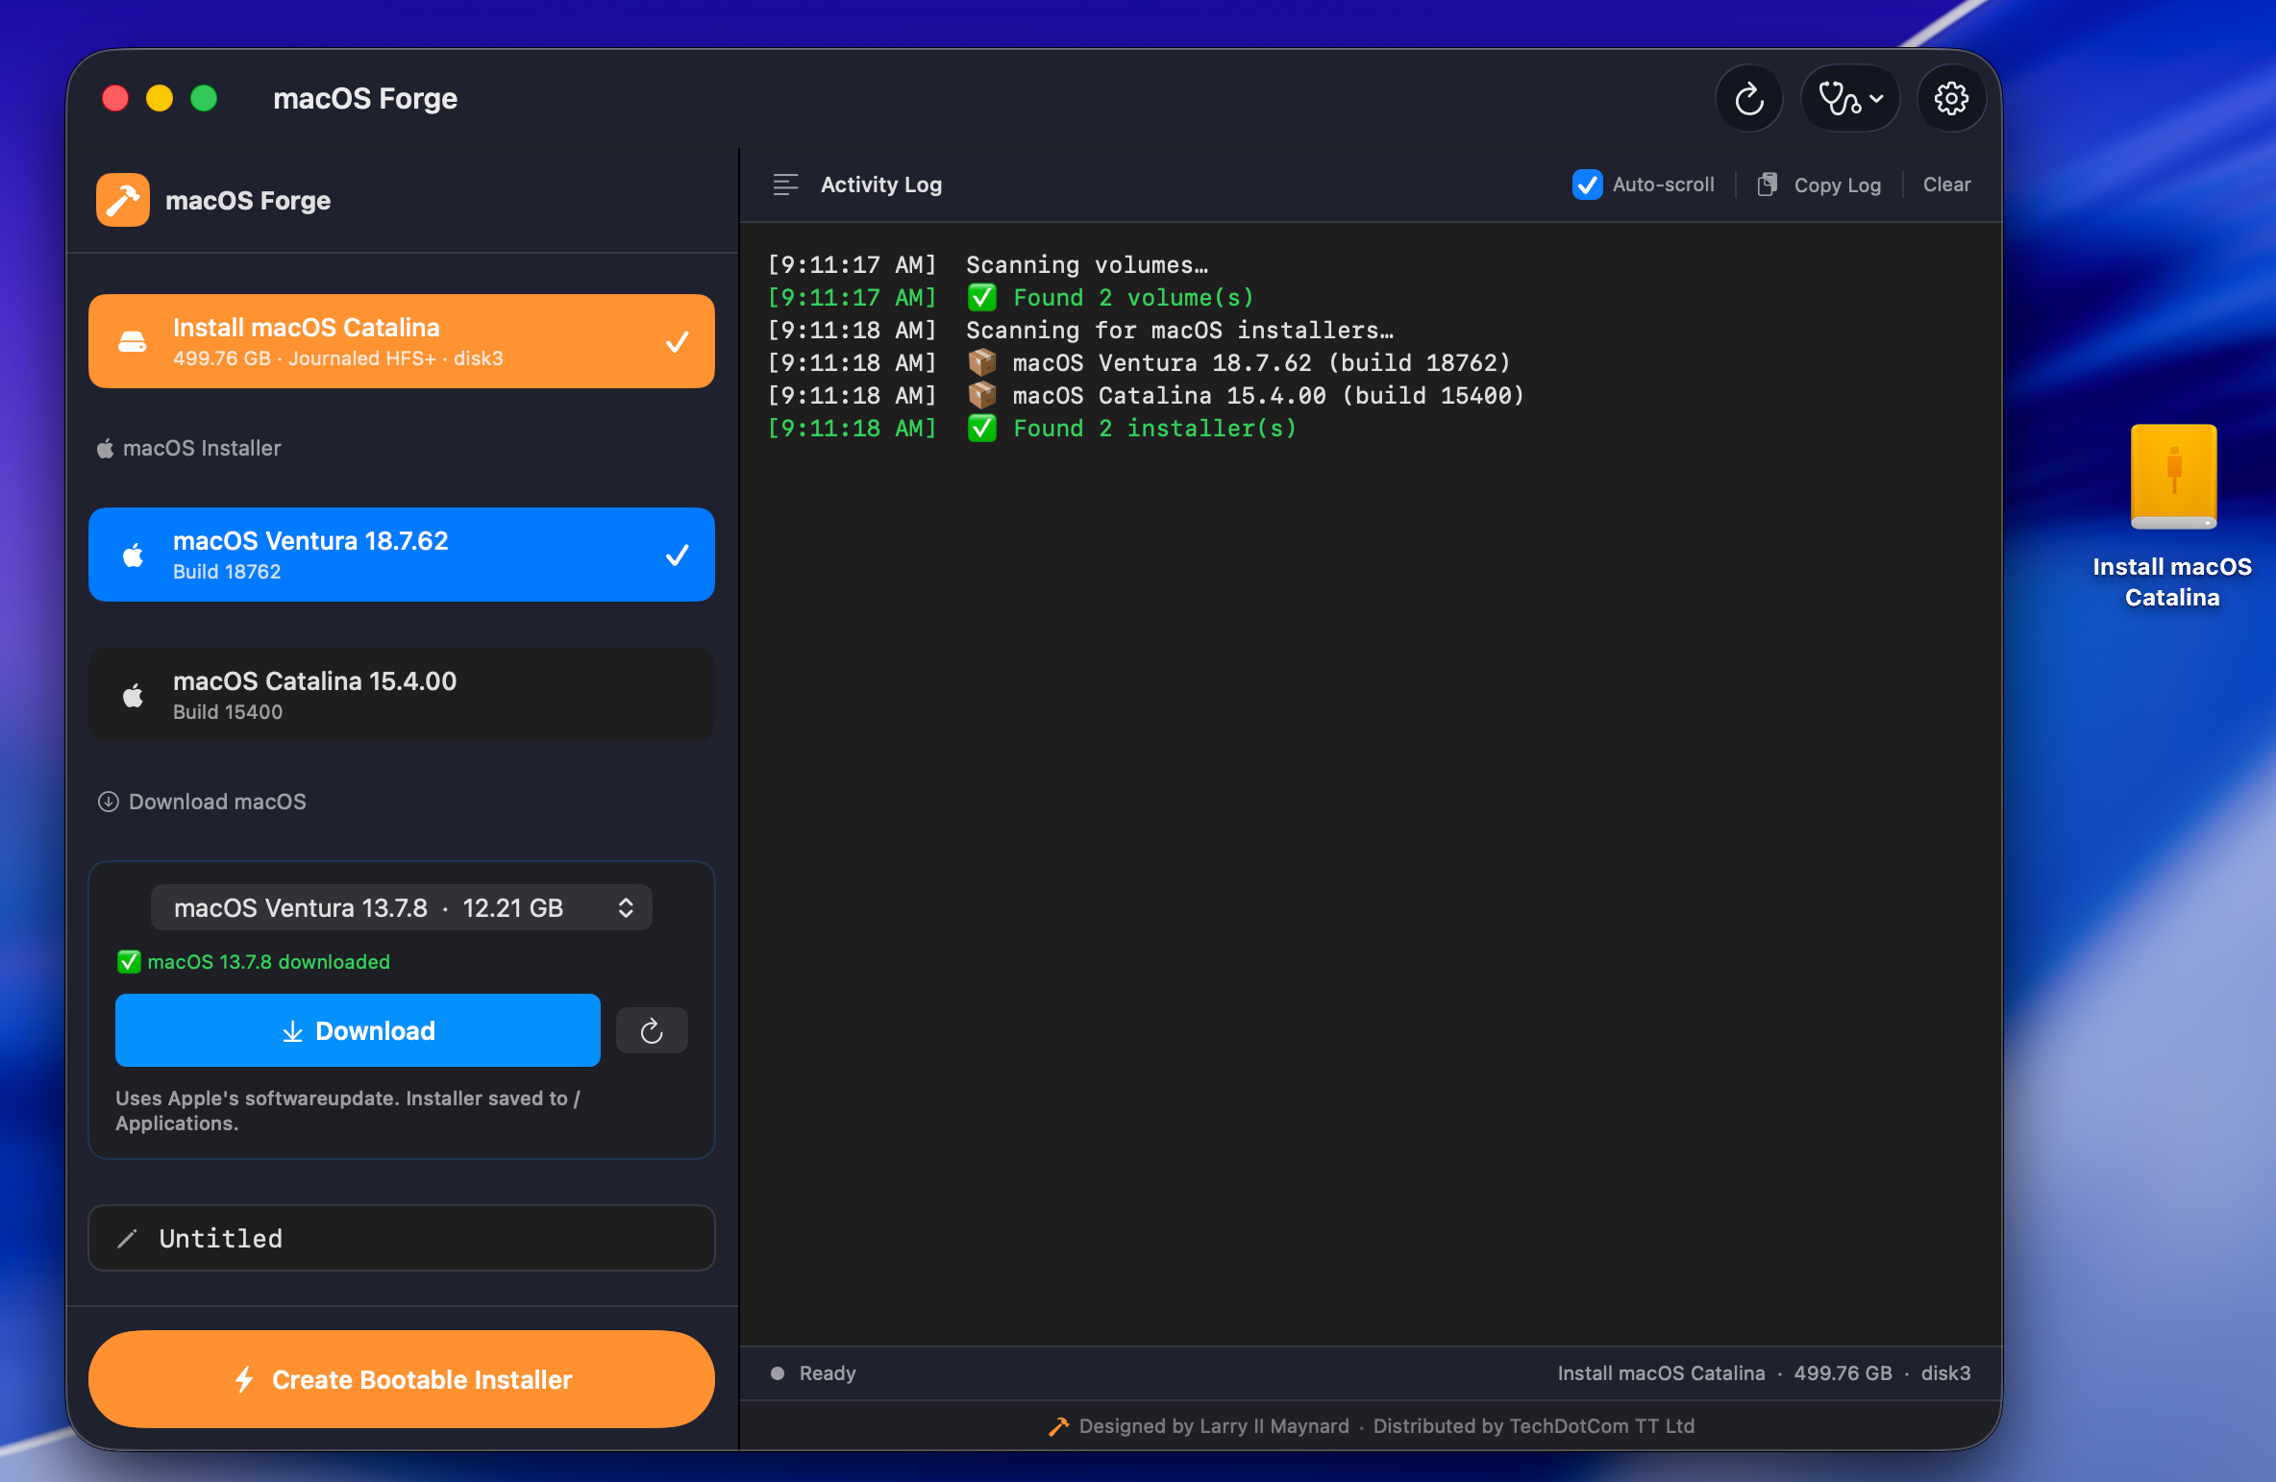2276x1482 pixels.
Task: Click the blue Download button
Action: pos(358,1030)
